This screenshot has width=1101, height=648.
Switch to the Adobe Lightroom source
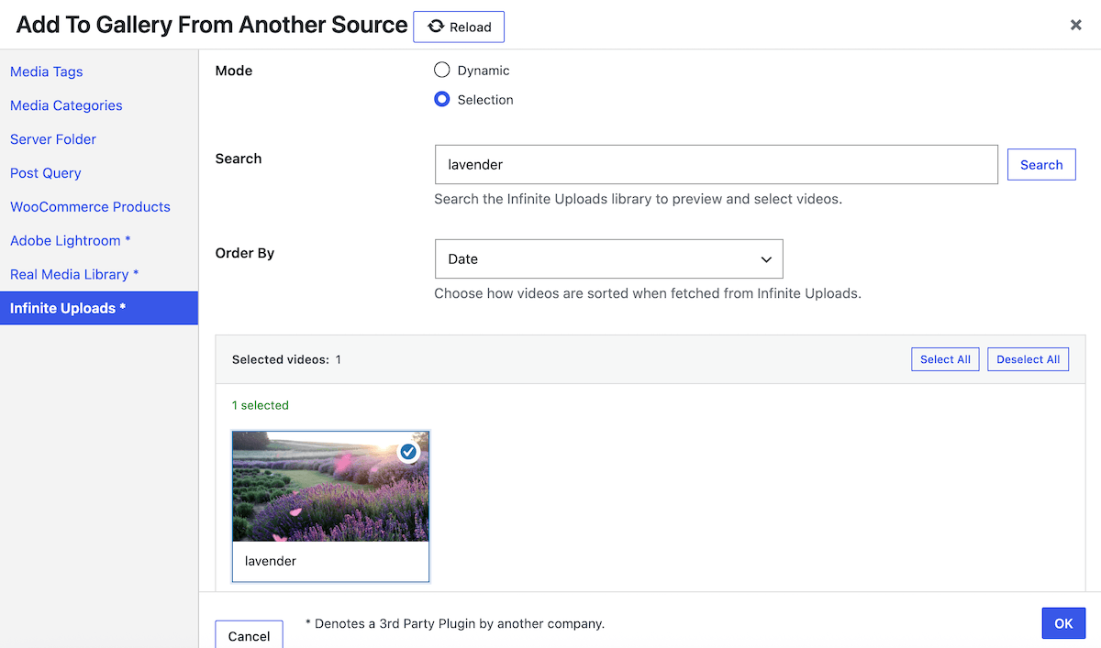point(70,240)
